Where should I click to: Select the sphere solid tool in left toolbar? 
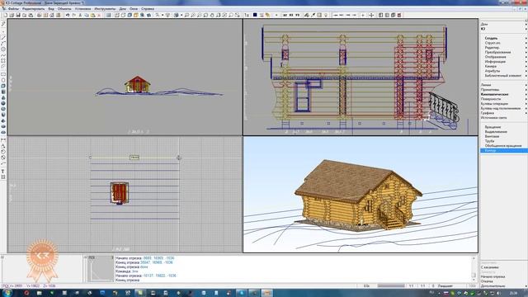[3, 103]
